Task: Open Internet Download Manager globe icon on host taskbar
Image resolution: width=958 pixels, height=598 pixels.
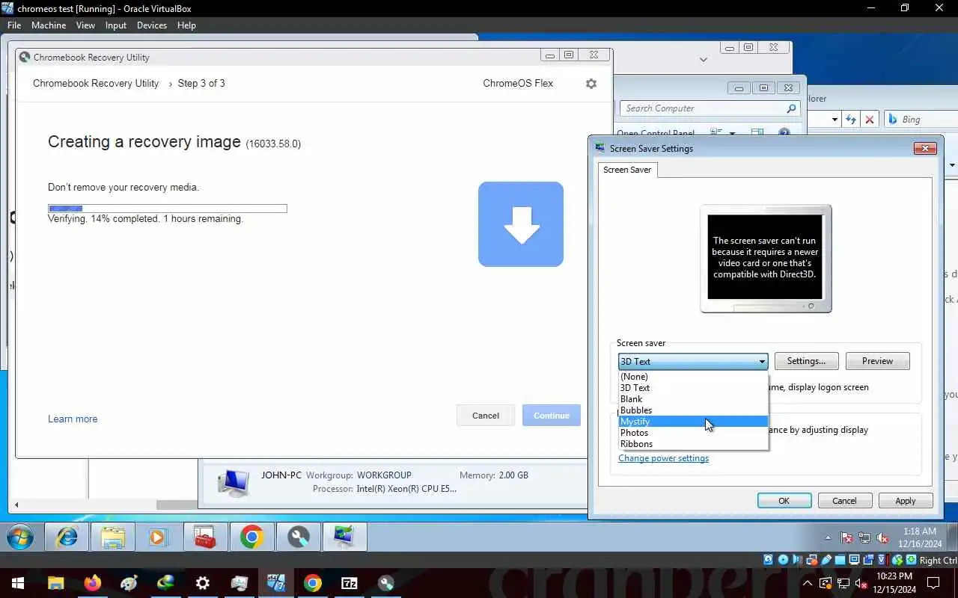Action: [166, 583]
